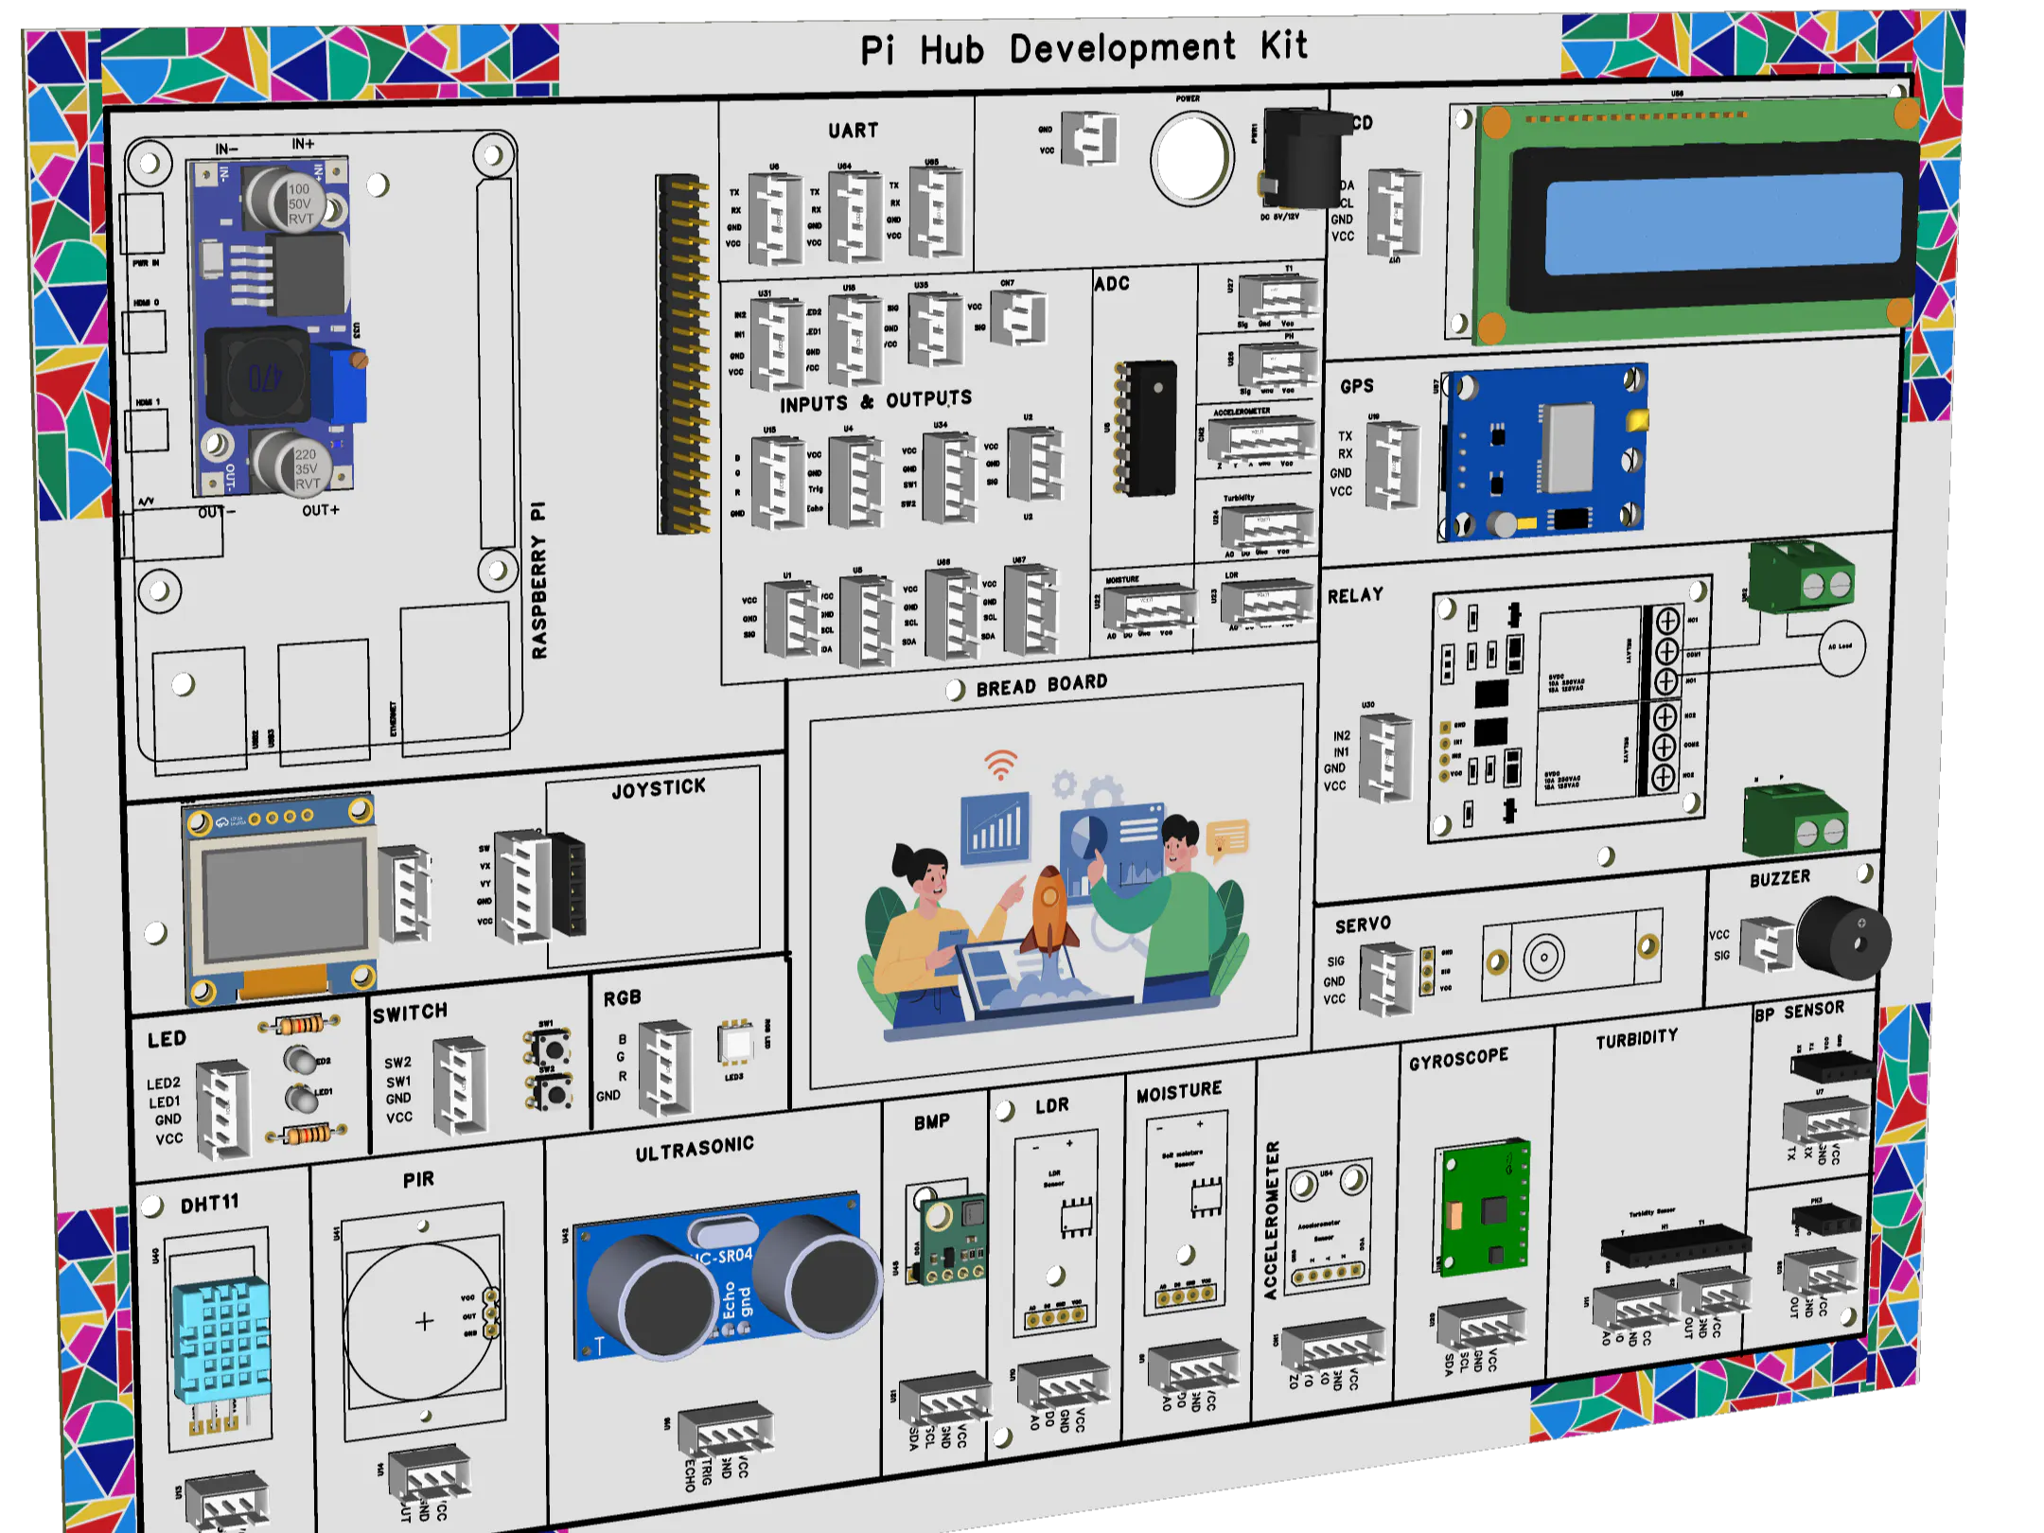Click the black round buzzer component
The height and width of the screenshot is (1533, 2044).
point(1842,938)
